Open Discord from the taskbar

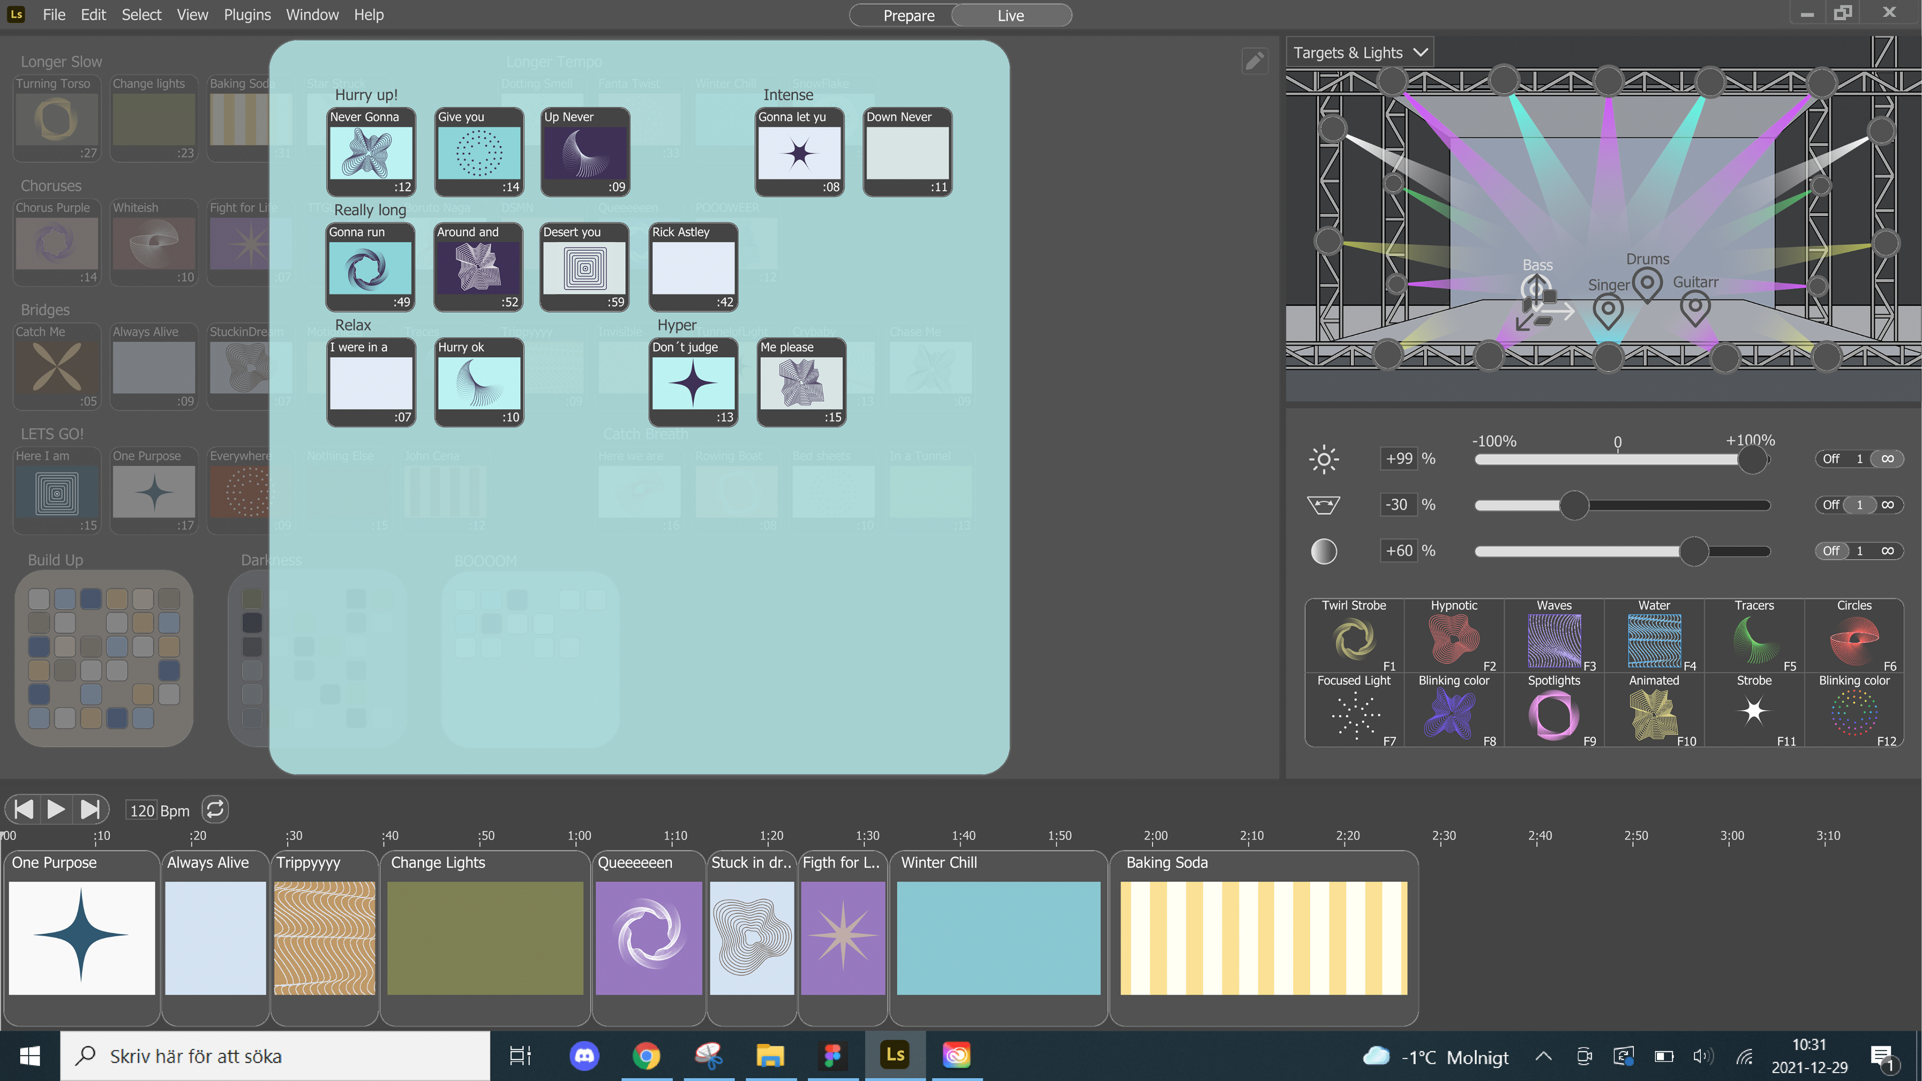(x=584, y=1055)
